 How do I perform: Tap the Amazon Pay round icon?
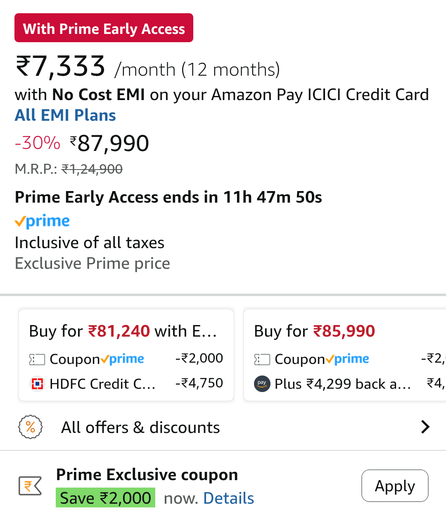click(262, 384)
